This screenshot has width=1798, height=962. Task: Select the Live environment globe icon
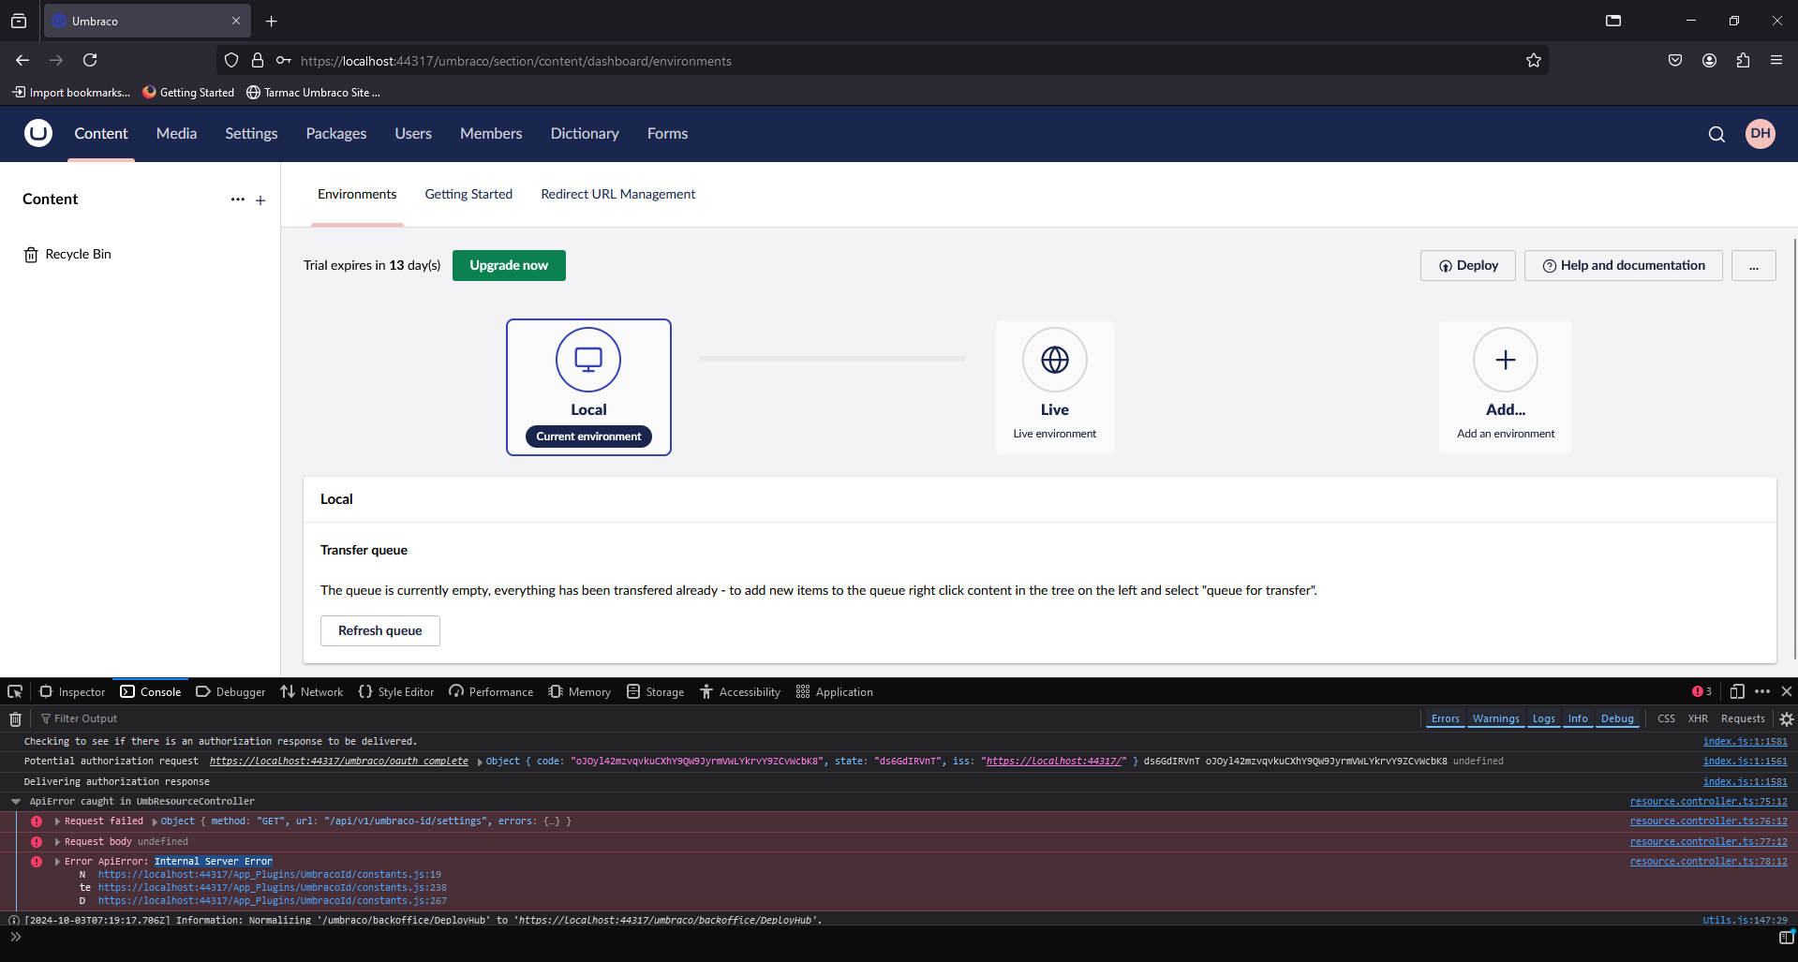pyautogui.click(x=1055, y=360)
